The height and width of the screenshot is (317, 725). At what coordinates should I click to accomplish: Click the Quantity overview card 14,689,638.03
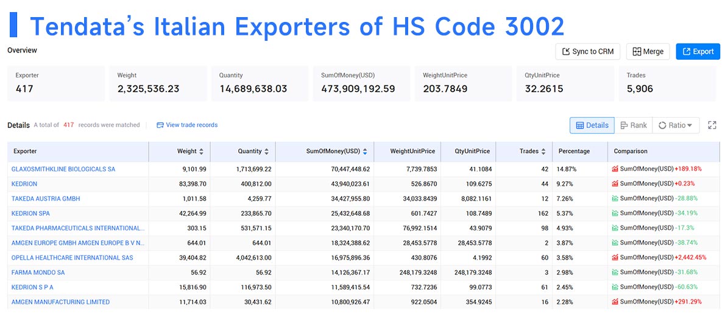[x=260, y=84]
